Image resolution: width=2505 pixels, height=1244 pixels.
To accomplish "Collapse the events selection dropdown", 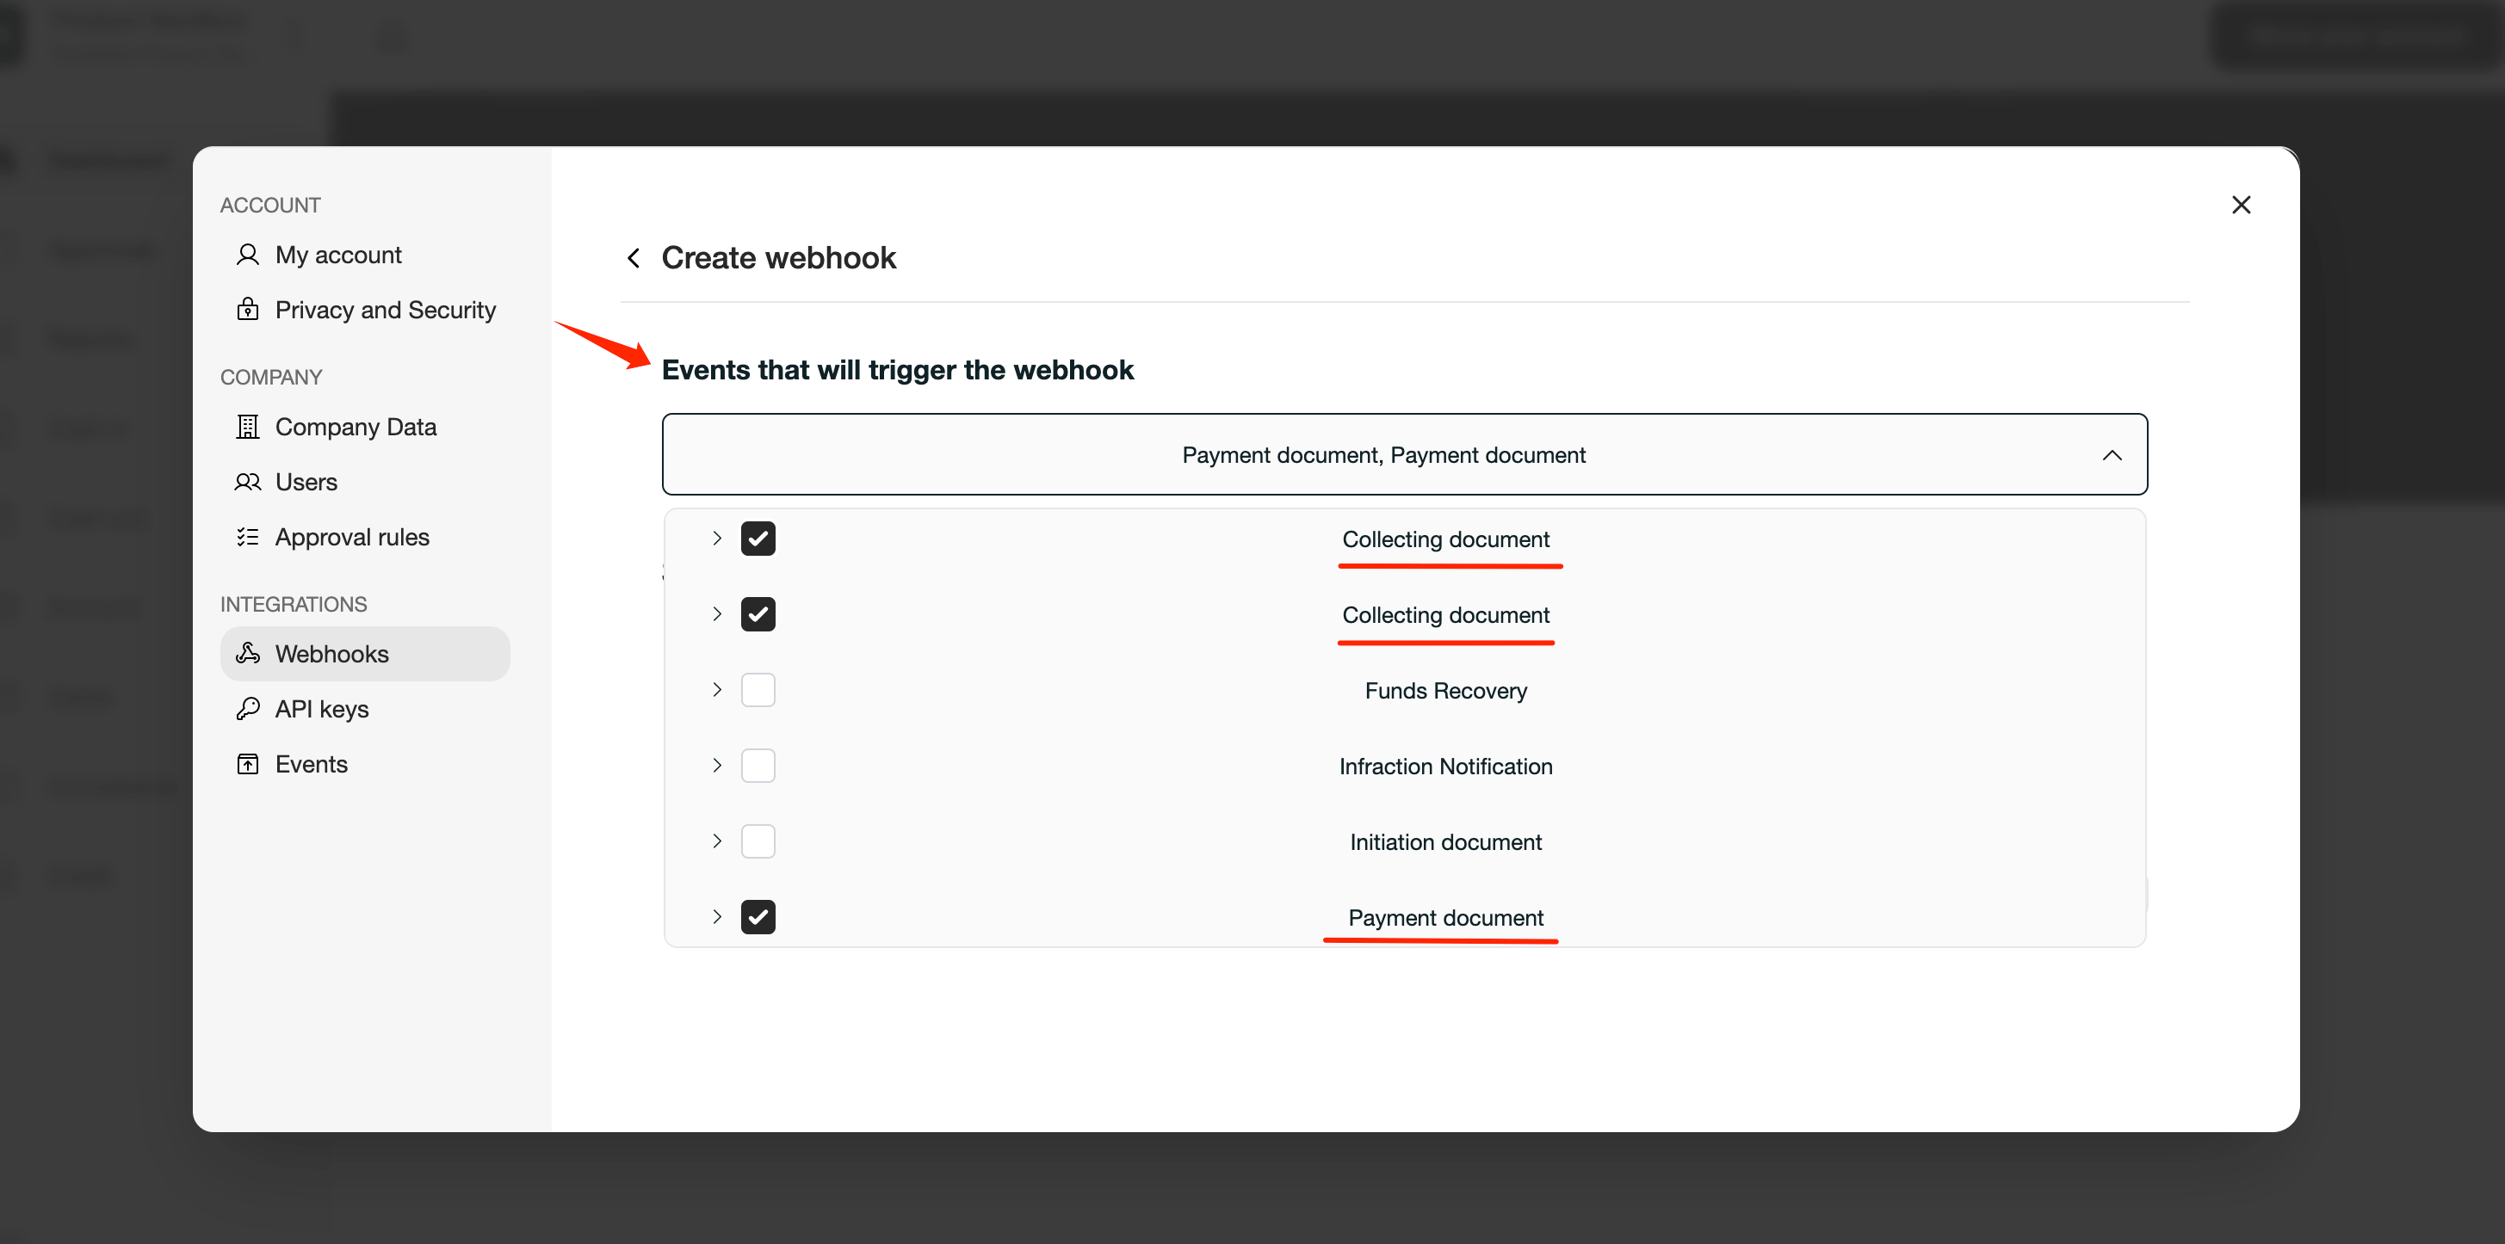I will coord(2111,455).
